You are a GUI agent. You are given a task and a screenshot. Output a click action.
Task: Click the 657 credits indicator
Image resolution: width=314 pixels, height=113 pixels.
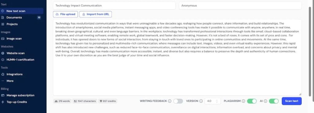[108, 101]
